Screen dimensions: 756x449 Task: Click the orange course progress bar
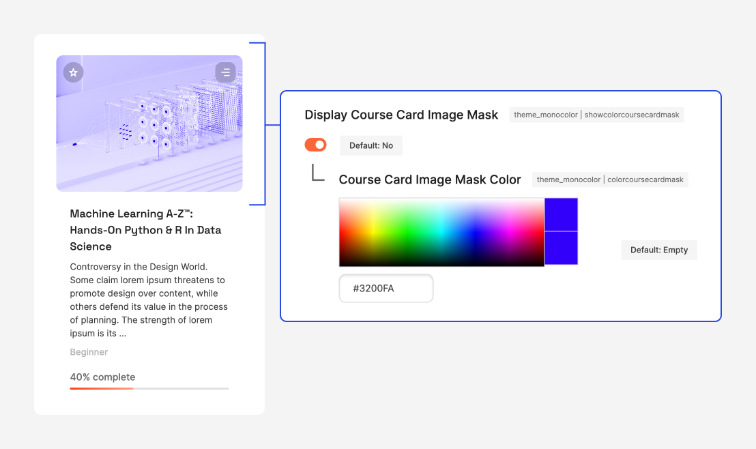point(102,388)
